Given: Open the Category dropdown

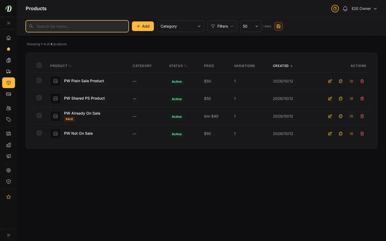Looking at the screenshot, I should (x=181, y=26).
